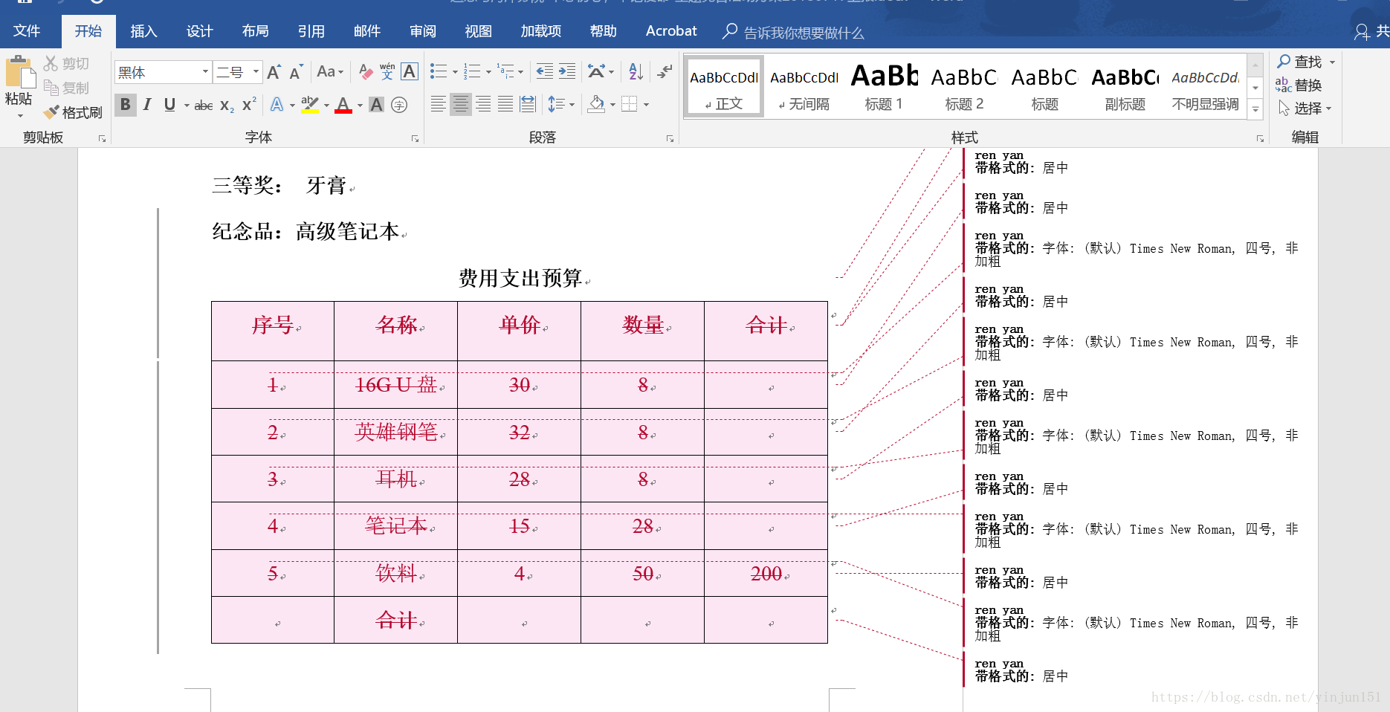Open the Paragraph dialog launcher
Viewport: 1390px width, 712px height.
(670, 139)
